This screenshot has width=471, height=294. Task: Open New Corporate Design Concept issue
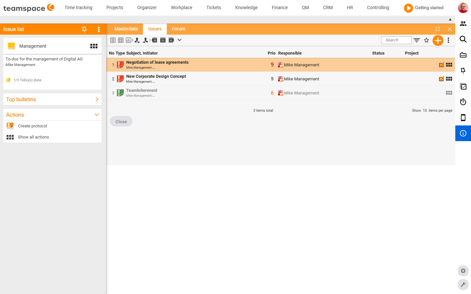pos(156,76)
